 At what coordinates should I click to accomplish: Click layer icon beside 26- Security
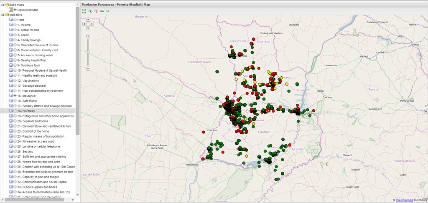11,152
